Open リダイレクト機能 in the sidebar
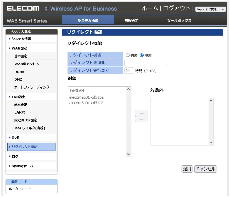This screenshot has height=197, width=230. tap(32, 147)
